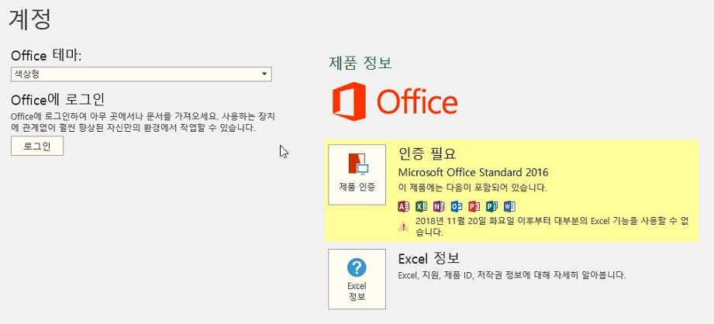Click the PowerPoint app icon
The width and height of the screenshot is (714, 324).
(474, 207)
